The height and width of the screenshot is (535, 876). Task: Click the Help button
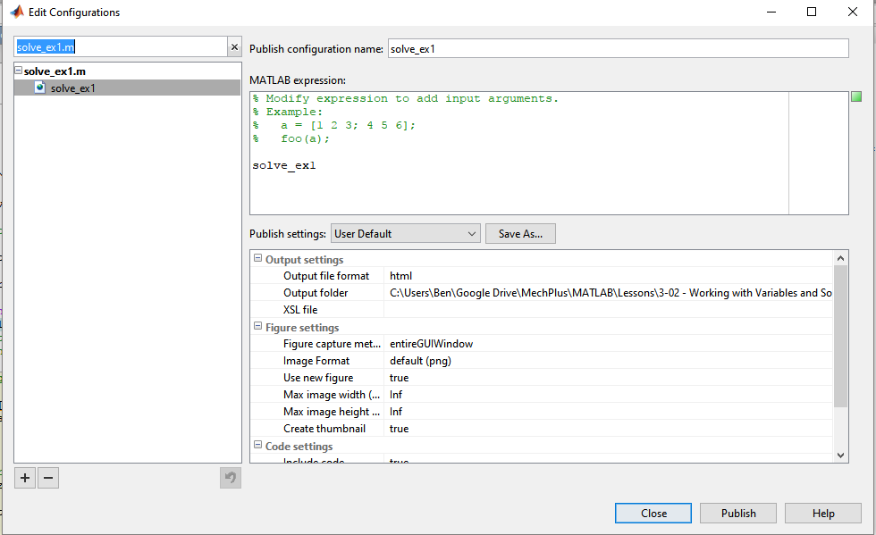[823, 514]
